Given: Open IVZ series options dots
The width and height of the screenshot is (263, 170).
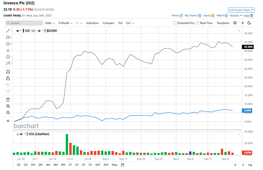Looking at the screenshot, I should pyautogui.click(x=21, y=31).
